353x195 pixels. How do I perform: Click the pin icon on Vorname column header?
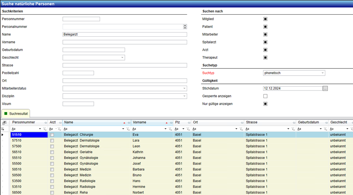click(171, 123)
